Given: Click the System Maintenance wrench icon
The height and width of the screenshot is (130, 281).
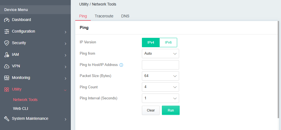Looking at the screenshot, I should (7, 119).
